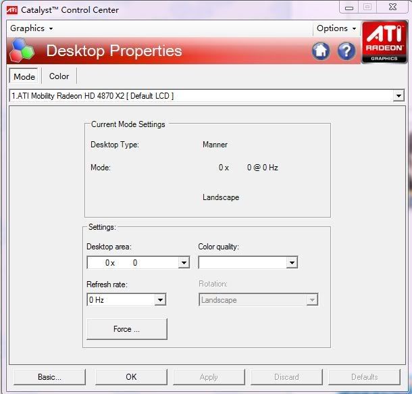Screen dimensions: 412x394
Task: Click the 'Current Mode Settings' group label
Action: point(128,124)
